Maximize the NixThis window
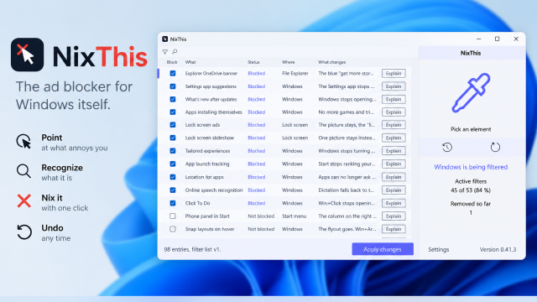Image resolution: width=537 pixels, height=302 pixels. pyautogui.click(x=498, y=39)
